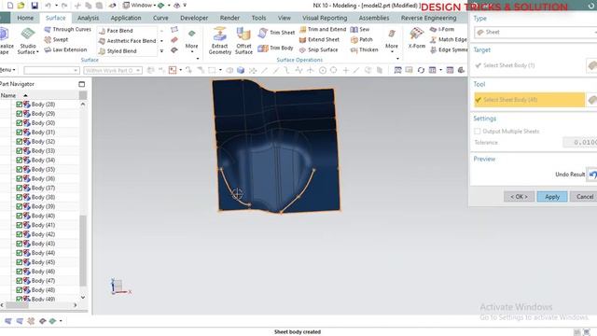This screenshot has width=597, height=336.
Task: Click the Extract Geometry tool
Action: coord(220,40)
